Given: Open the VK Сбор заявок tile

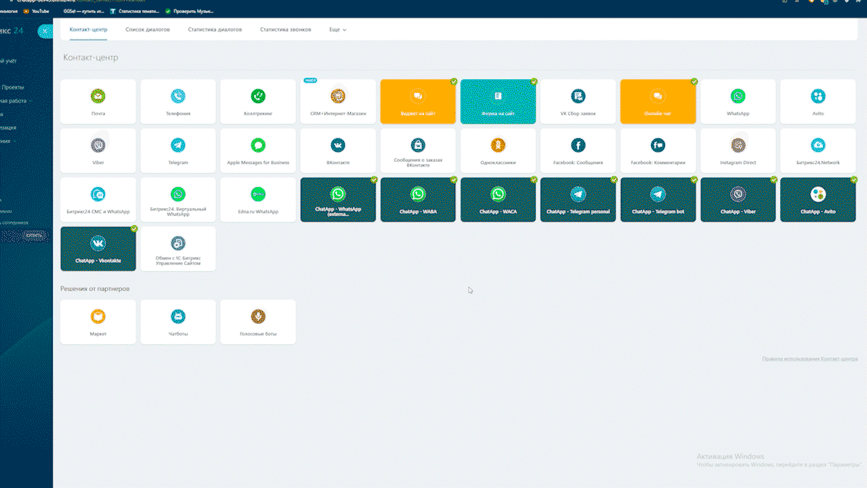Looking at the screenshot, I should tap(578, 102).
